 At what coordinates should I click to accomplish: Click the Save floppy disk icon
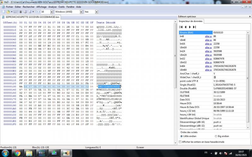coord(15,12)
